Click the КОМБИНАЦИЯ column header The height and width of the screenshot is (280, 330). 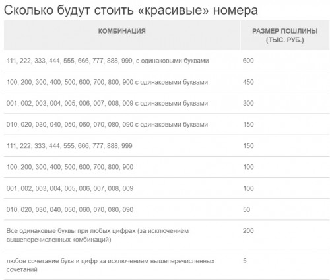tap(122, 31)
